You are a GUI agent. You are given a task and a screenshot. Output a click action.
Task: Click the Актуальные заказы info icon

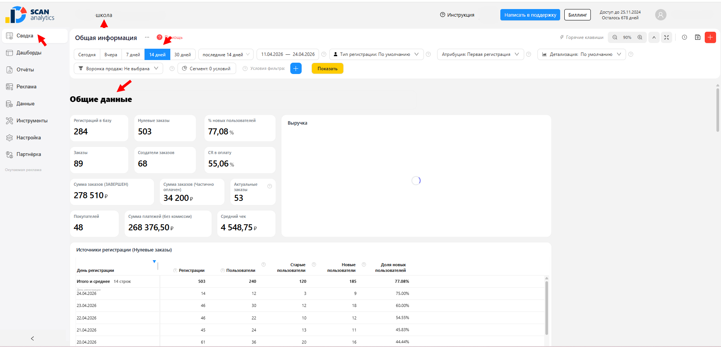pyautogui.click(x=270, y=186)
